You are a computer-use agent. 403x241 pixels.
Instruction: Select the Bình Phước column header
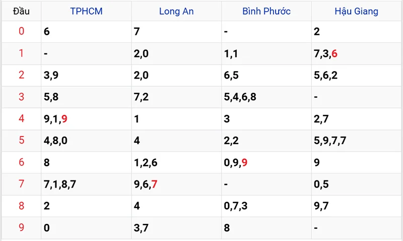pos(266,11)
